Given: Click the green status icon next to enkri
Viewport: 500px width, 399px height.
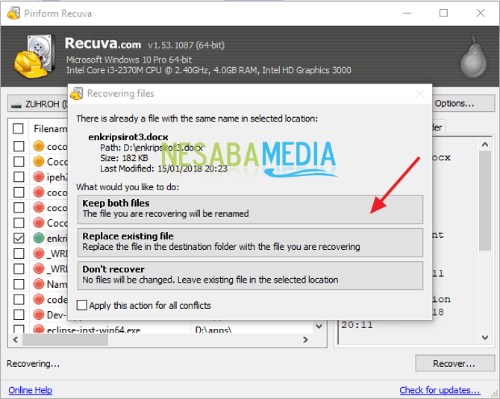Looking at the screenshot, I should point(39,238).
